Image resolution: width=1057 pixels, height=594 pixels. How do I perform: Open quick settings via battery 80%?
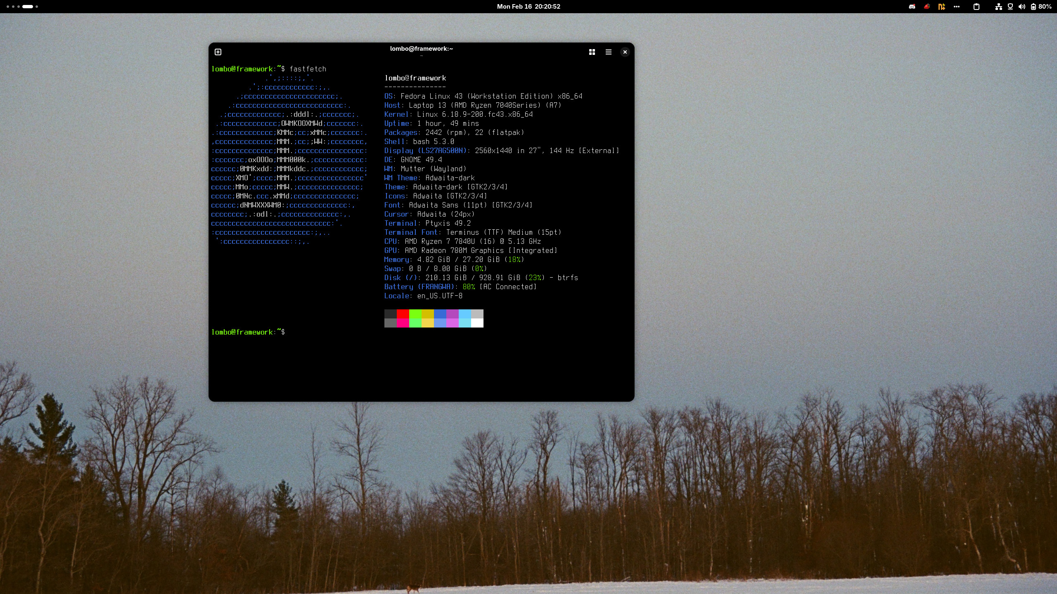(x=1041, y=7)
